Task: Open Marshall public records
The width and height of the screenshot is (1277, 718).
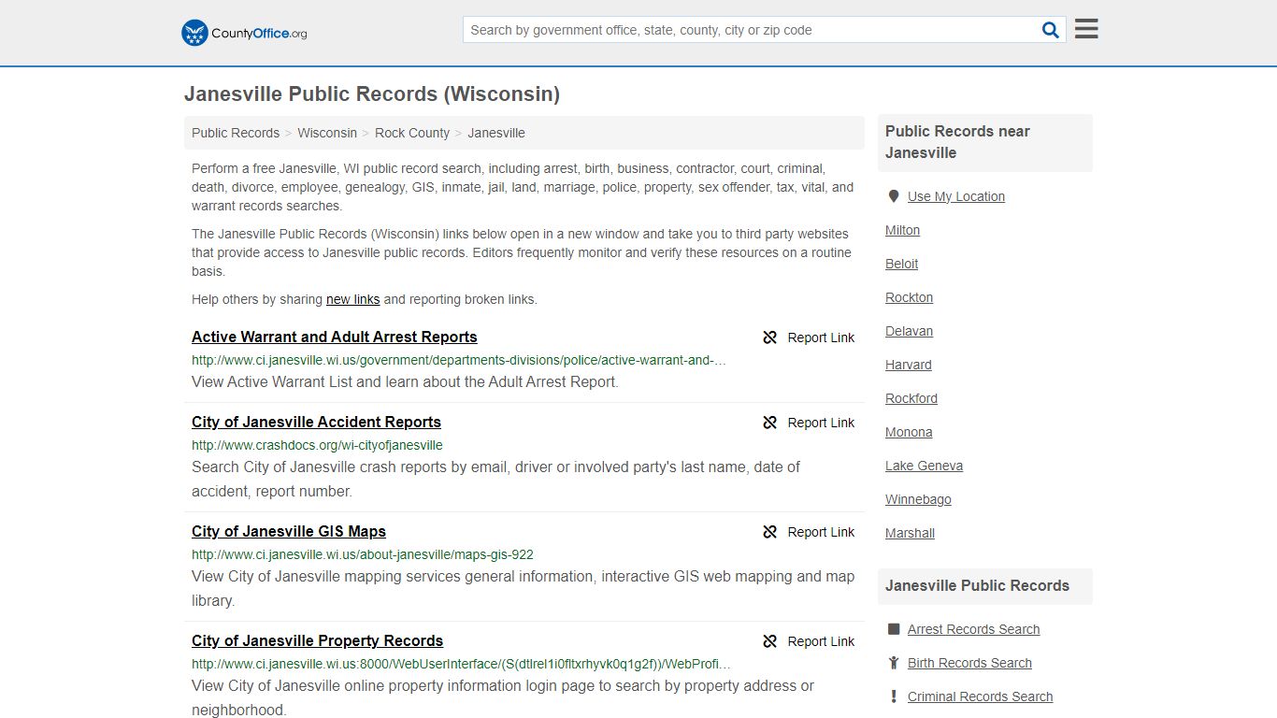Action: pyautogui.click(x=910, y=533)
